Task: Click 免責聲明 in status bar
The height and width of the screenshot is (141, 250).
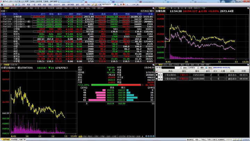Action: click(x=221, y=140)
